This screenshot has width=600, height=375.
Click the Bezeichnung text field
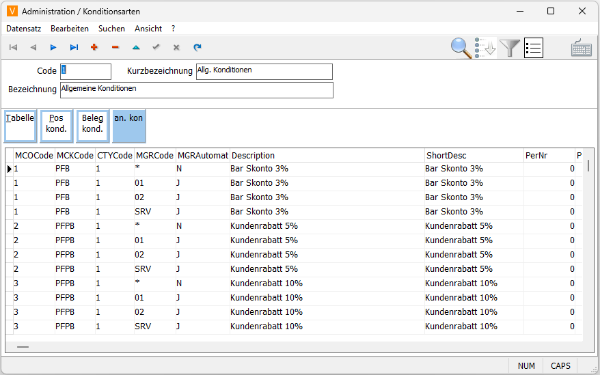[197, 90]
